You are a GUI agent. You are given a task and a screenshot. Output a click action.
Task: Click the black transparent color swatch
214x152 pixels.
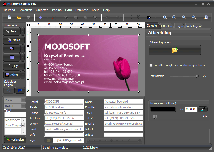(163, 109)
